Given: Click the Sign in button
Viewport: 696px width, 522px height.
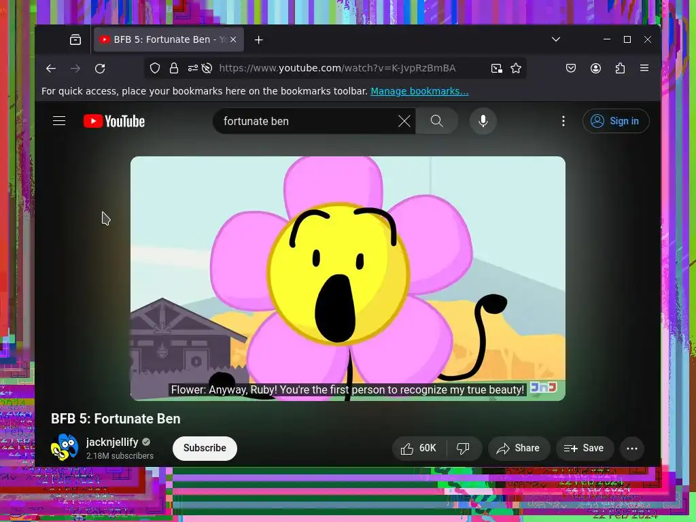Looking at the screenshot, I should click(x=616, y=121).
